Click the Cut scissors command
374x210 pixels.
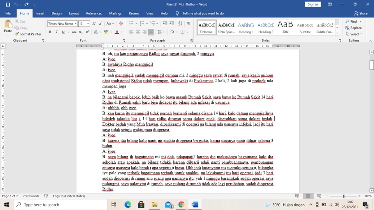click(20, 21)
